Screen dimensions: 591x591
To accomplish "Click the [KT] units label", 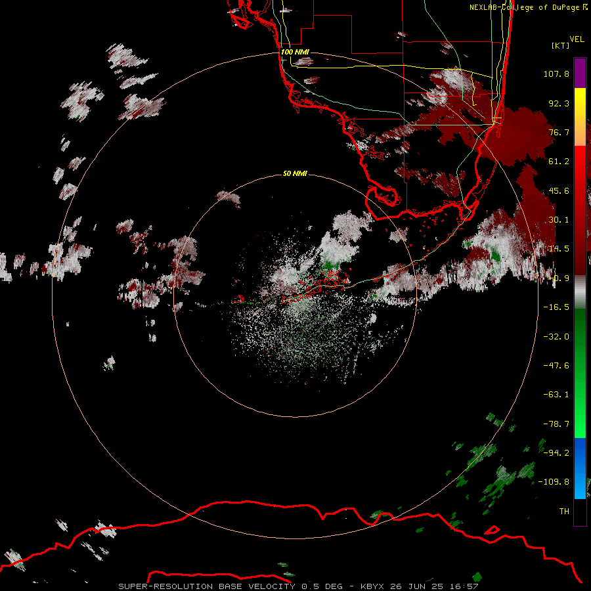I will 561,45.
